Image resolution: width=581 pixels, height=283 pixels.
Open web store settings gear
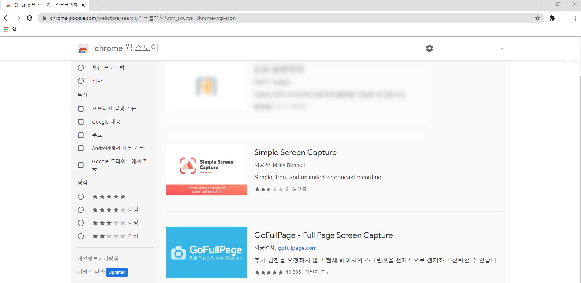(x=430, y=48)
